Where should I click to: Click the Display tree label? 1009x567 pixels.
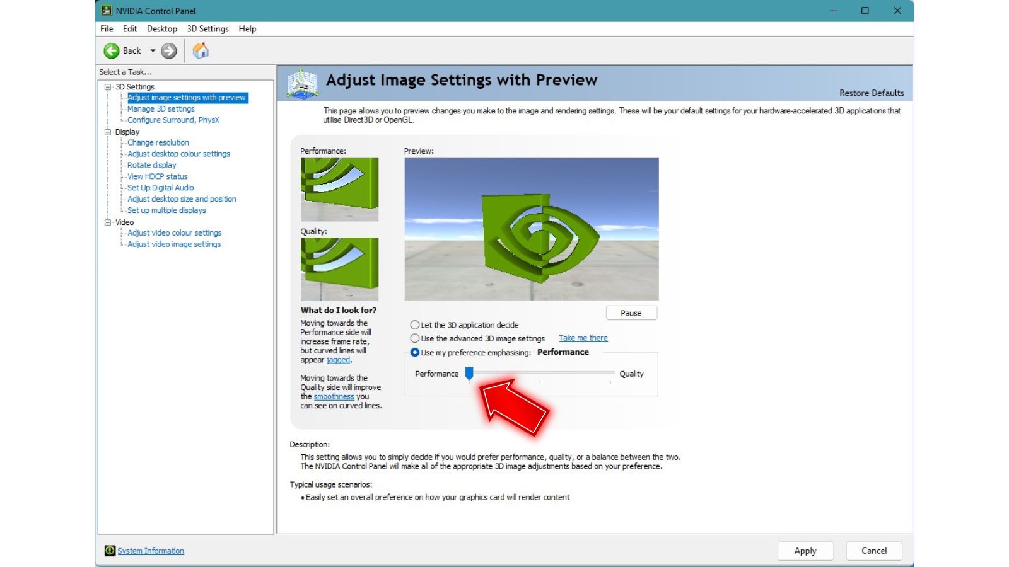pyautogui.click(x=127, y=132)
